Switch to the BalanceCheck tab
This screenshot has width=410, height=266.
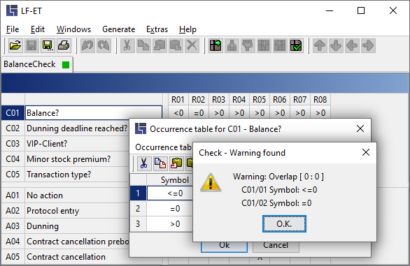tap(37, 64)
